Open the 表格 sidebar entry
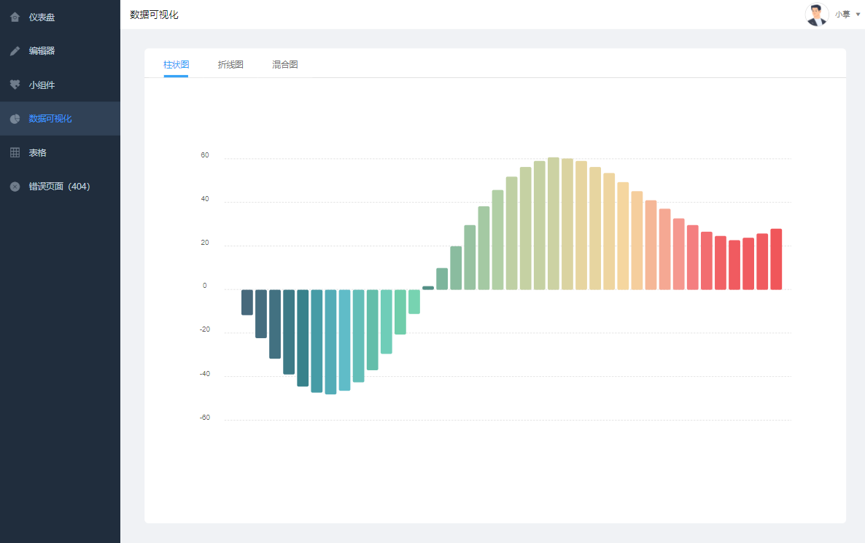Viewport: 865px width, 543px height. [x=37, y=152]
